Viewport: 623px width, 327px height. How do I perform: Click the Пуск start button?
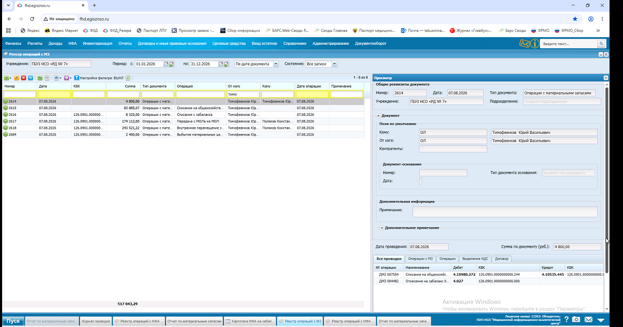(13, 321)
